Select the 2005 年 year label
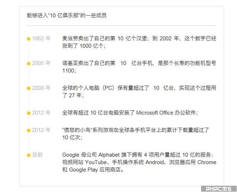Screen dimensions: 237x192 pyautogui.click(x=41, y=63)
